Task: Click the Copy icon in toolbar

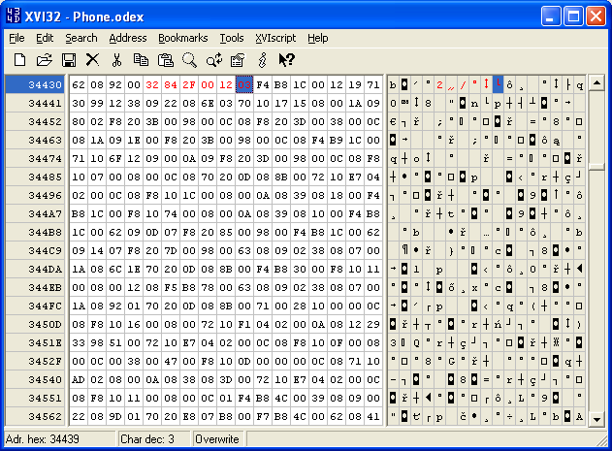Action: [x=142, y=60]
